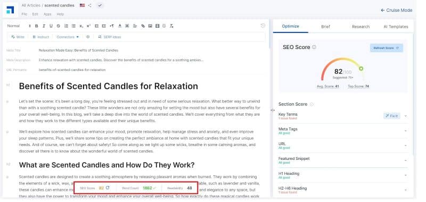Image resolution: width=426 pixels, height=202 pixels.
Task: Expand the H2-H6 Heading section
Action: tap(406, 190)
